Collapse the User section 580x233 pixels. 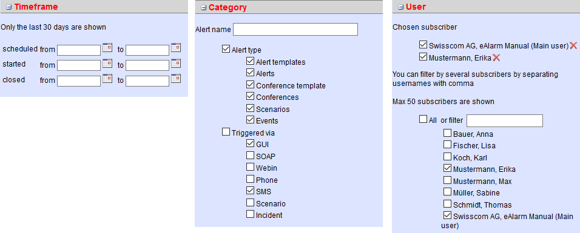[x=400, y=7]
